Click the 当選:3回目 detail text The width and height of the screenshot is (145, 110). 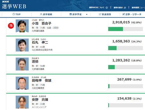click(x=52, y=28)
